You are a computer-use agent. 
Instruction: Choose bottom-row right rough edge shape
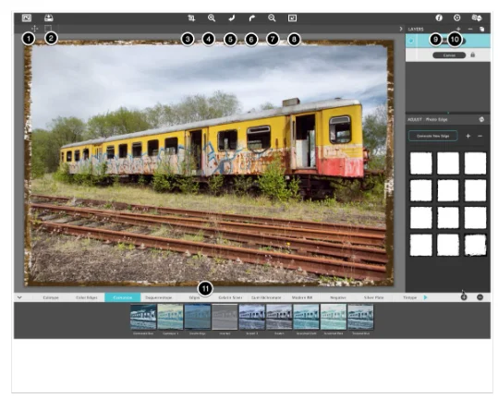pos(475,245)
